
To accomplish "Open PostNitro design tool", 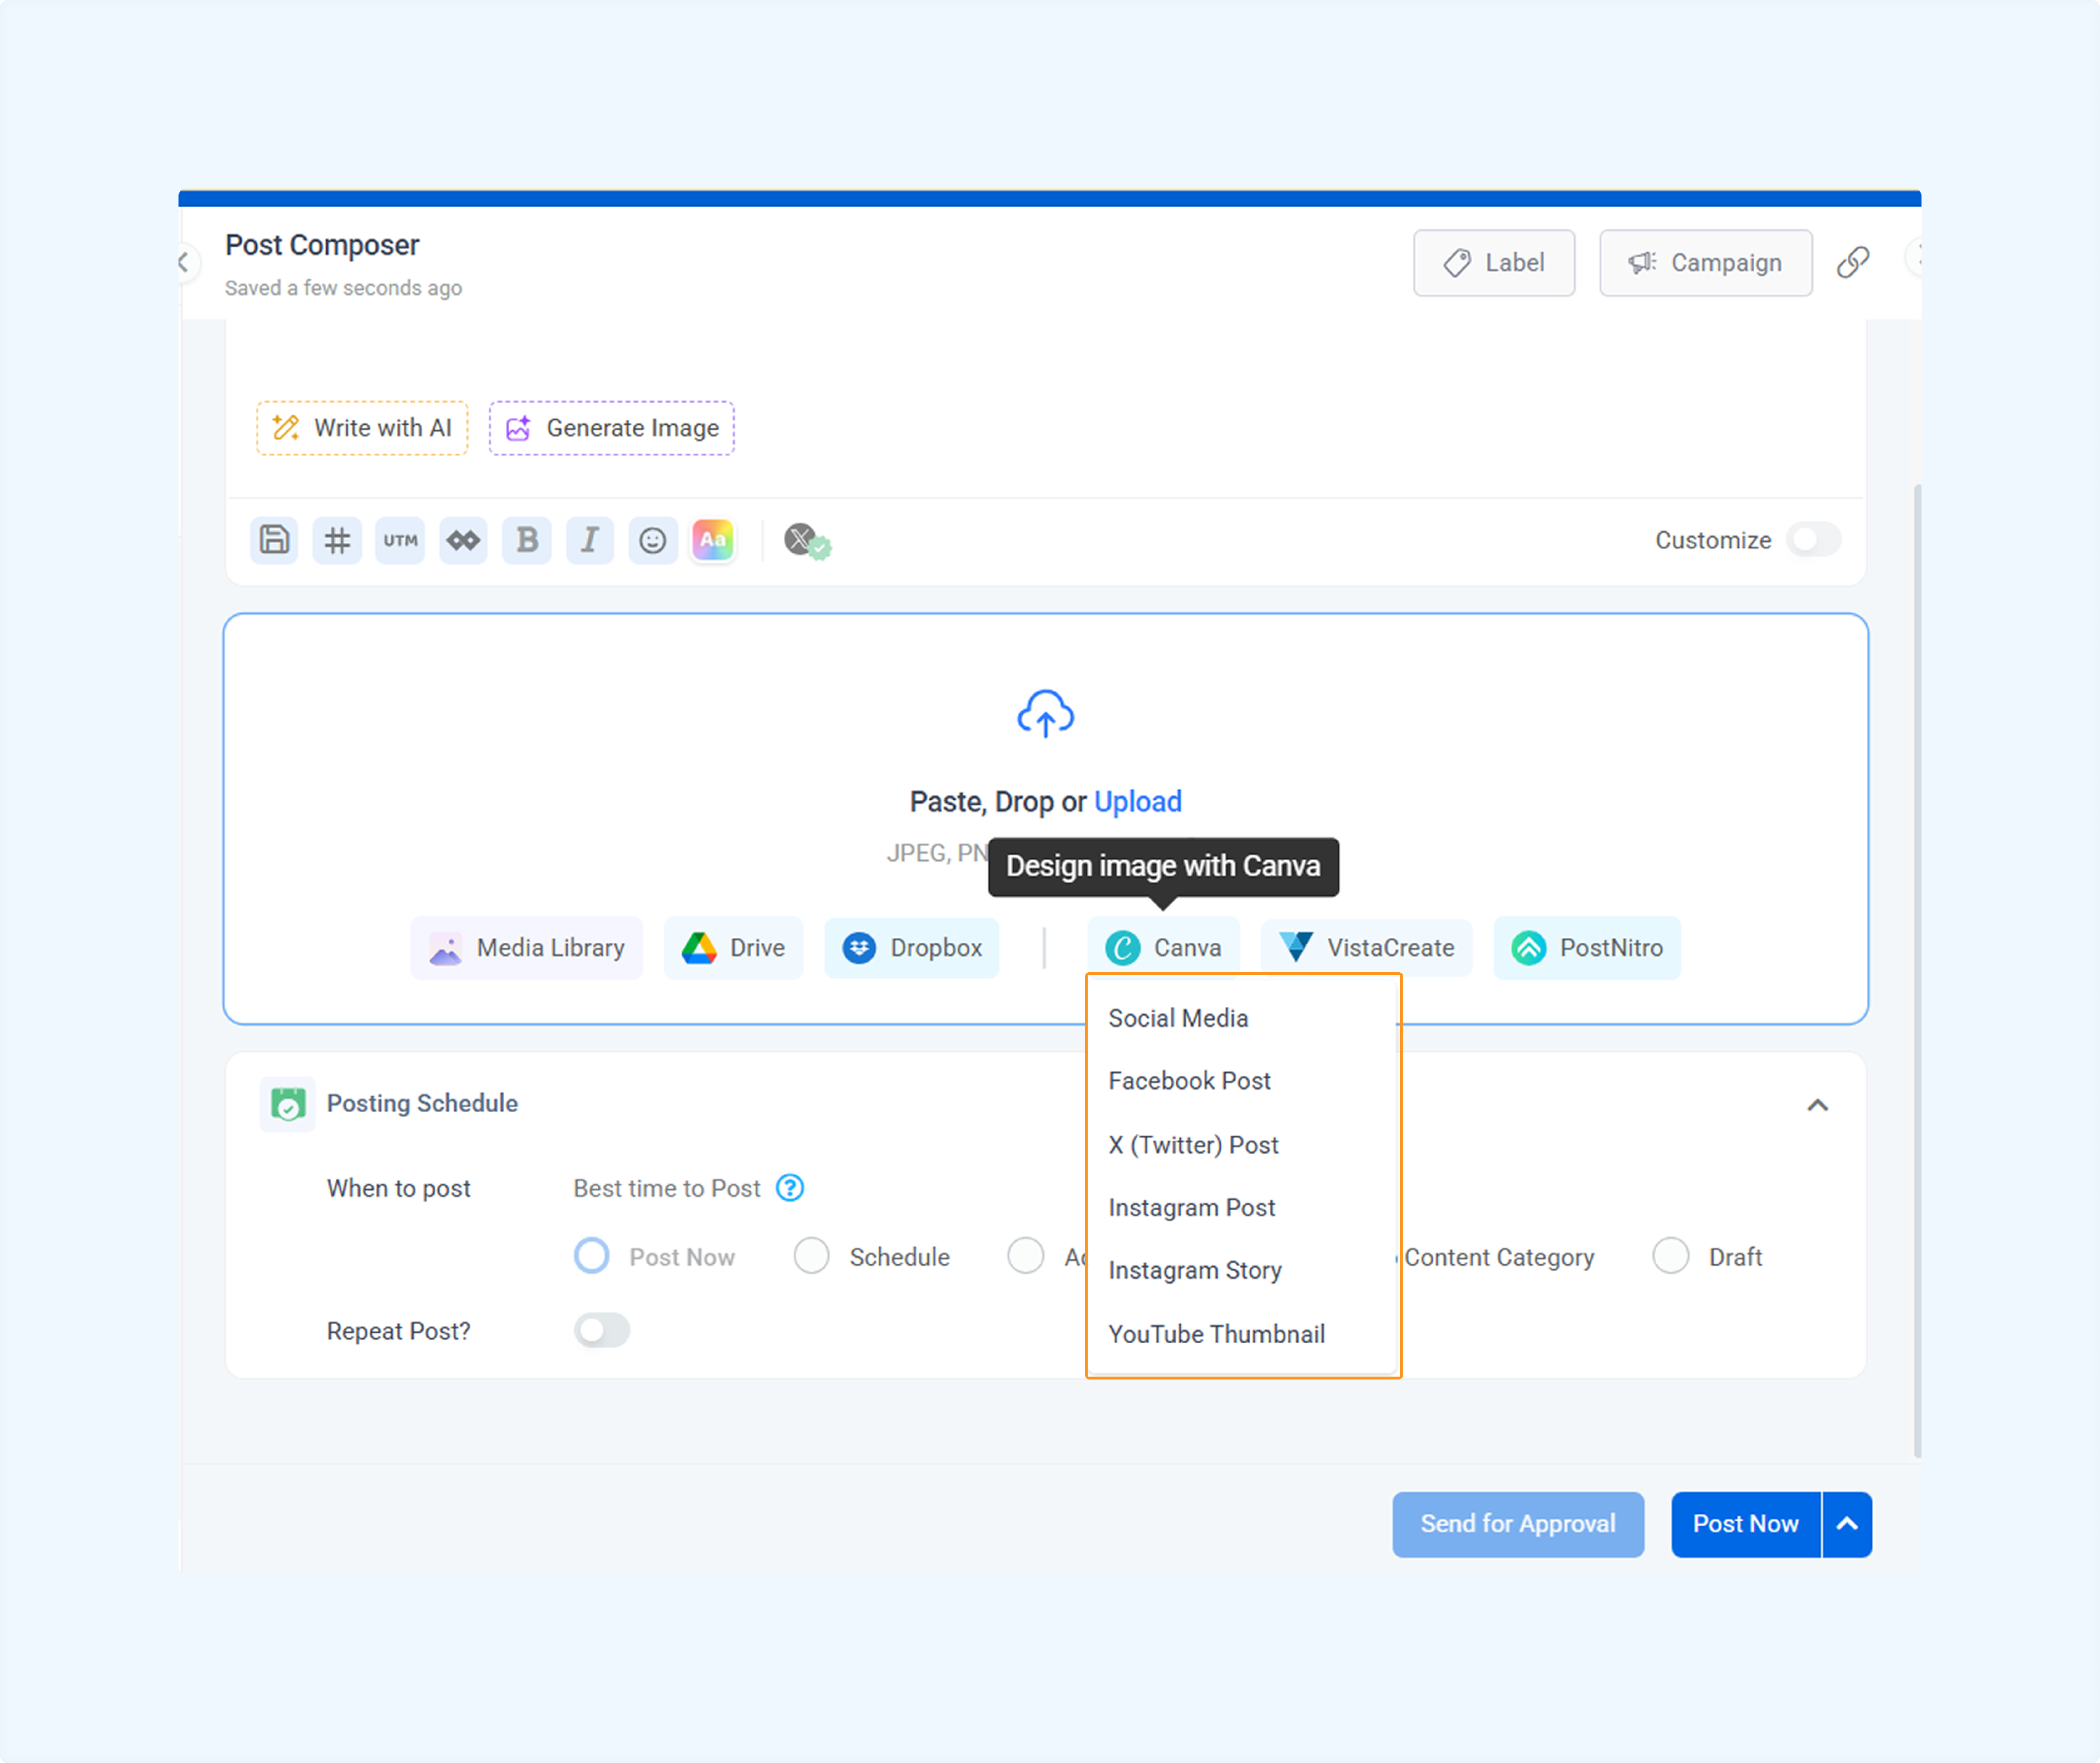I will click(x=1587, y=948).
